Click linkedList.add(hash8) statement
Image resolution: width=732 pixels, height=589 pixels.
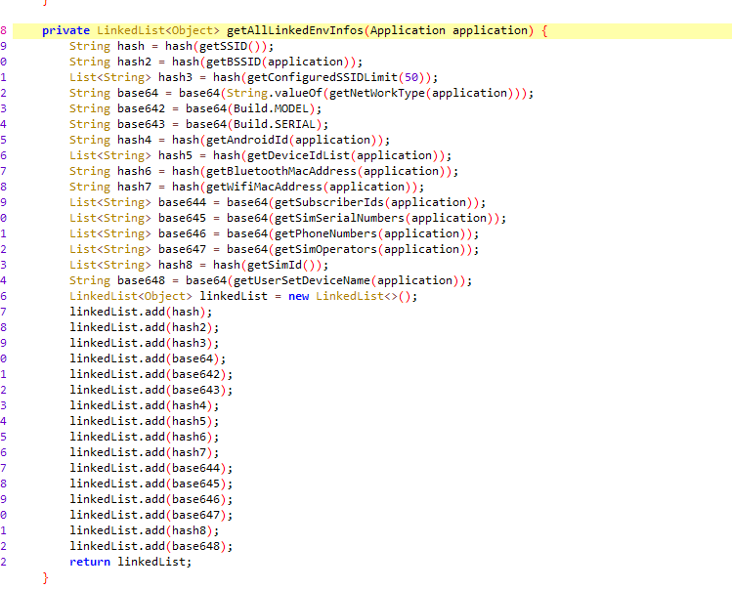(x=145, y=531)
